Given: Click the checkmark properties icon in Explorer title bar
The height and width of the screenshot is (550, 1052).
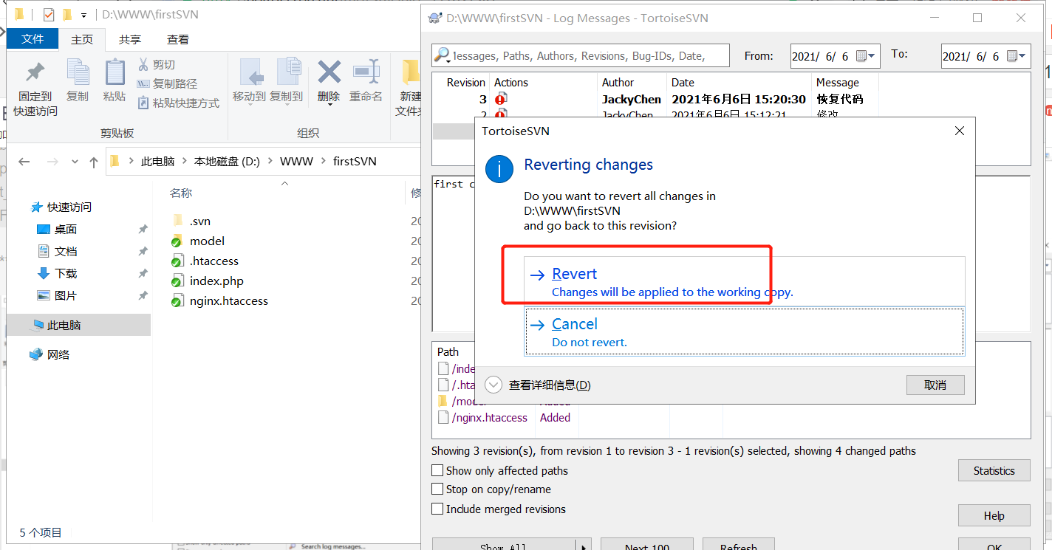Looking at the screenshot, I should (49, 14).
